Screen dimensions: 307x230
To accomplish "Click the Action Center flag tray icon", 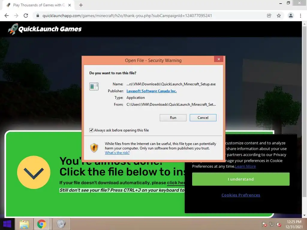I will [264, 224].
